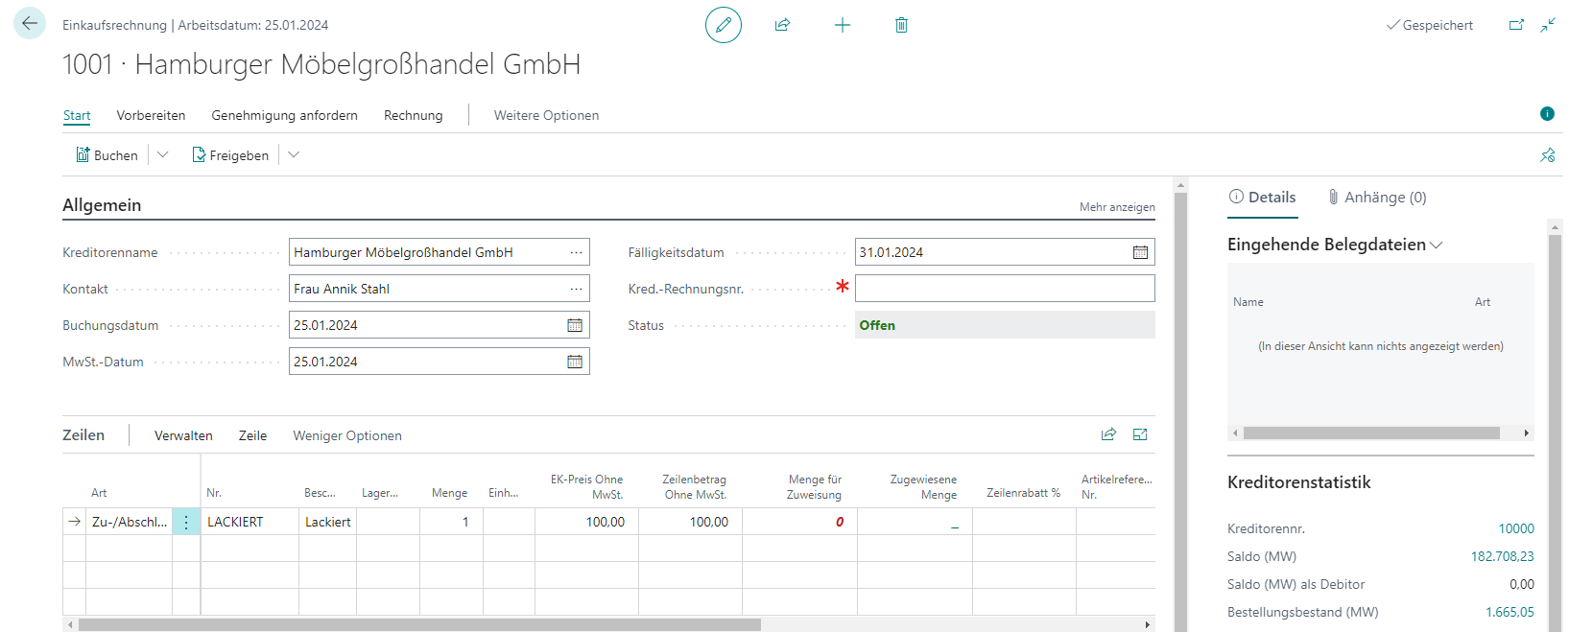
Task: Click the Freigeben button
Action: tap(230, 154)
